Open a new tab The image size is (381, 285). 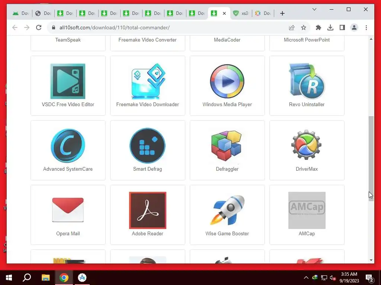pos(282,13)
